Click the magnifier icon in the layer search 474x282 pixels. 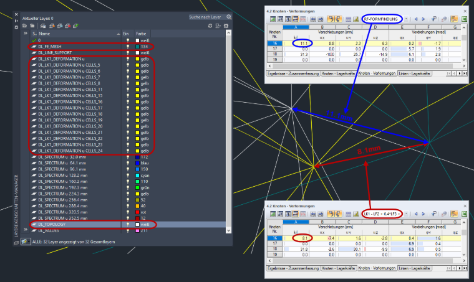pos(229,17)
